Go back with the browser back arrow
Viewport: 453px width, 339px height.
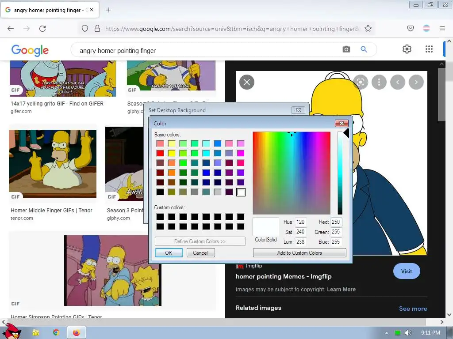point(11,29)
